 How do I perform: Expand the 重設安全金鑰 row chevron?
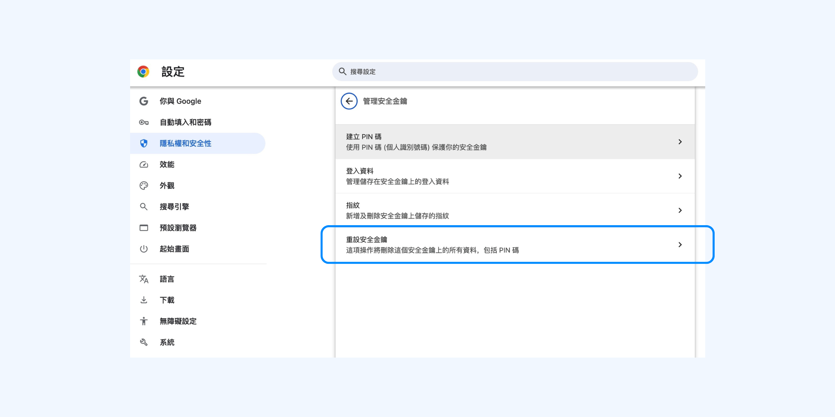[680, 245]
